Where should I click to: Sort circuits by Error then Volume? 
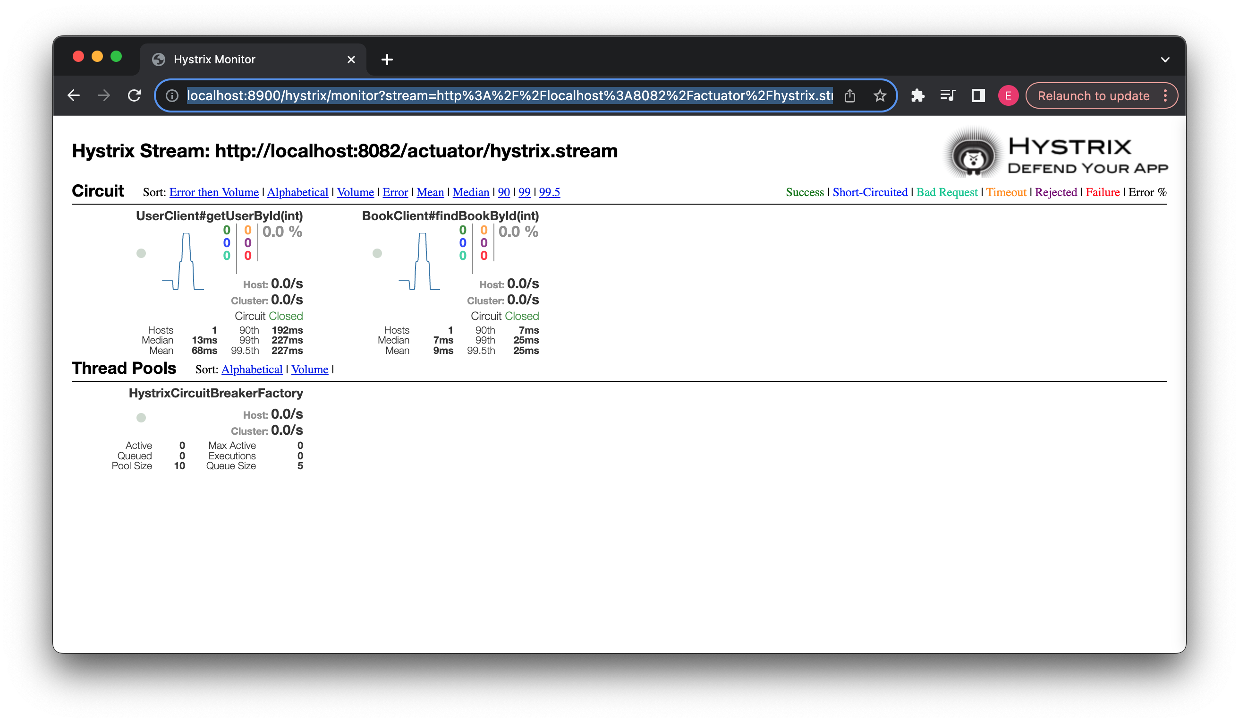click(214, 192)
